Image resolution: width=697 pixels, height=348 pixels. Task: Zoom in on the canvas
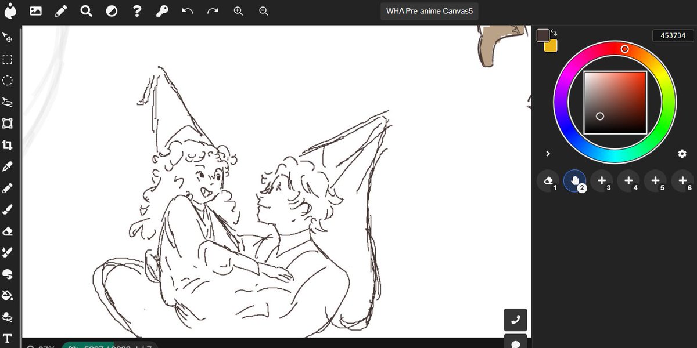238,10
